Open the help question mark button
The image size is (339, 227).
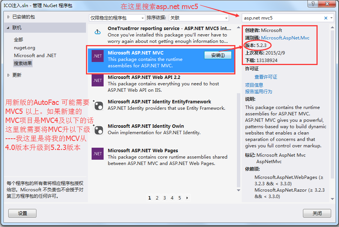[313, 4]
